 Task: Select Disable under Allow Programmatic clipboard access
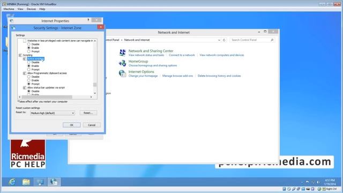point(28,77)
